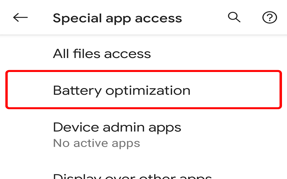Click the word "Battery" in highlighted row
This screenshot has height=179, width=287.
coord(77,91)
